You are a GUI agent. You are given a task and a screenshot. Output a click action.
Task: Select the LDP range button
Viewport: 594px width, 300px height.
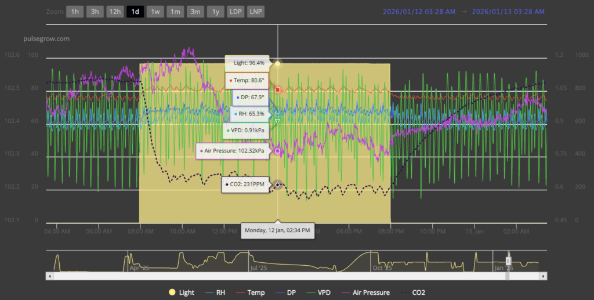click(236, 12)
